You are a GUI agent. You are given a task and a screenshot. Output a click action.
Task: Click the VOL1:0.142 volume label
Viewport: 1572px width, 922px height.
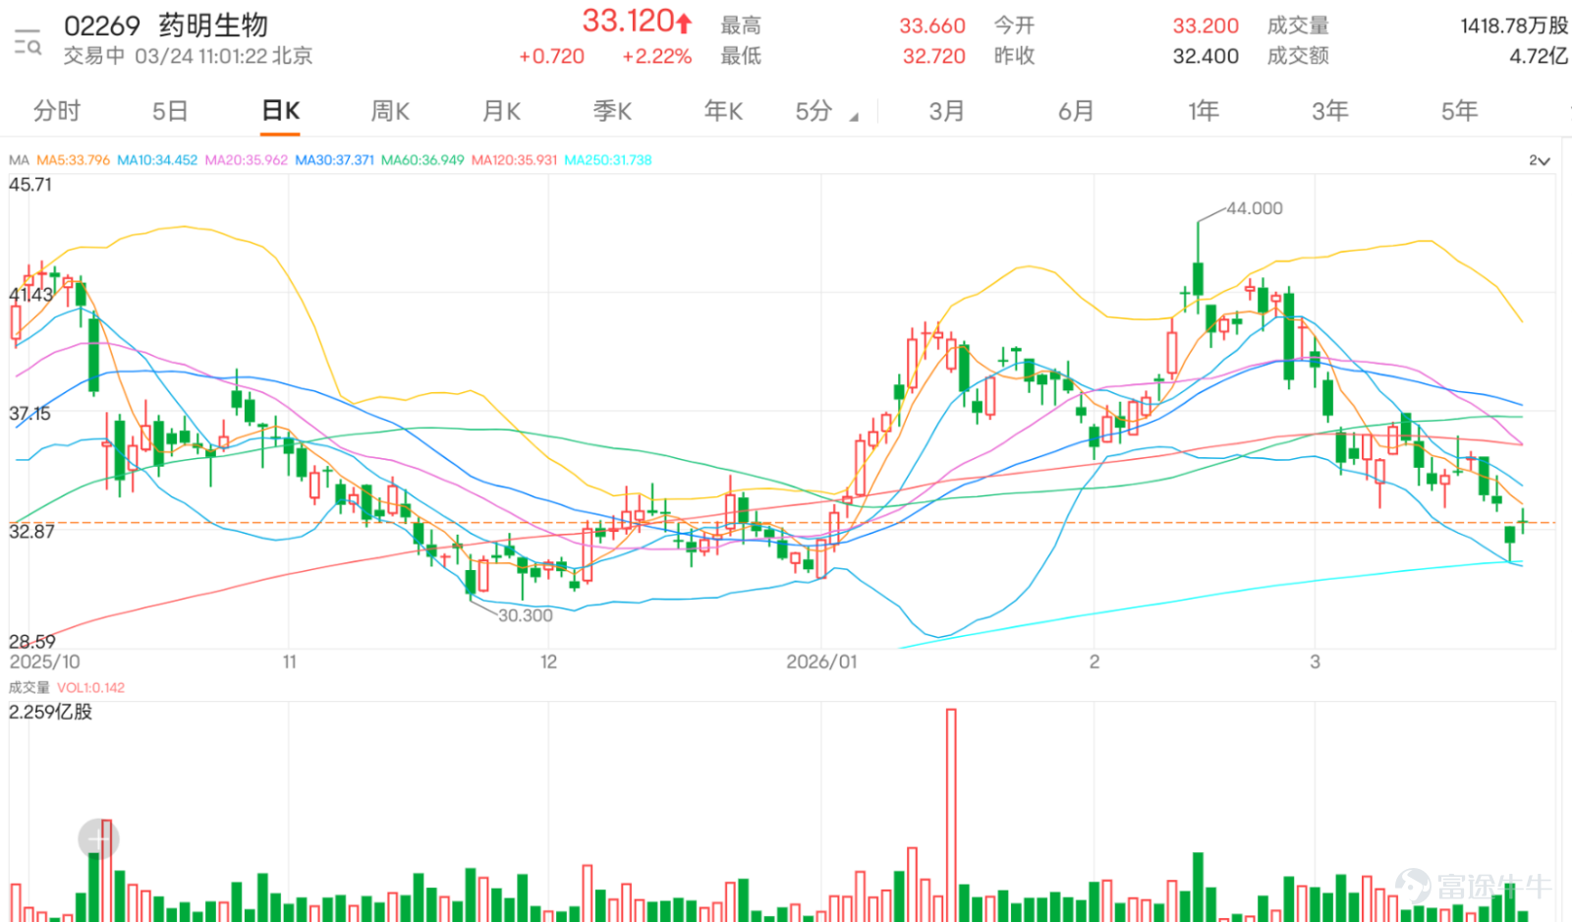coord(90,688)
